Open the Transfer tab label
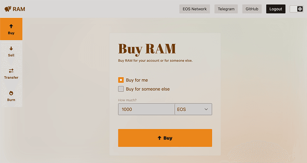The height and width of the screenshot is (163, 307). pos(11,78)
